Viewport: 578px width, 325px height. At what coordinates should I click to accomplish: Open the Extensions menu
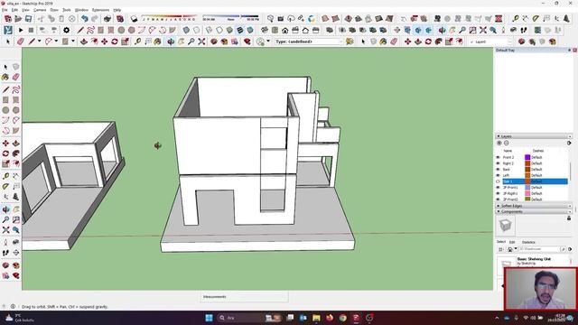click(100, 10)
